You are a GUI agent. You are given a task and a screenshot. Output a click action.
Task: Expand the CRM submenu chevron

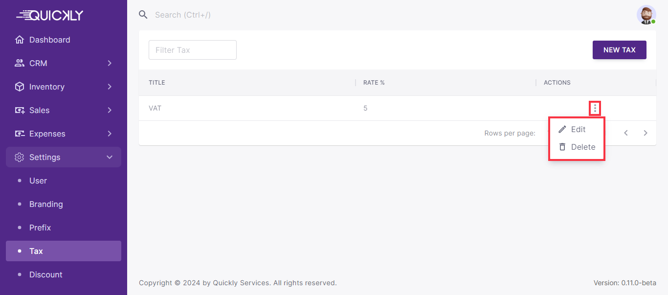point(110,63)
